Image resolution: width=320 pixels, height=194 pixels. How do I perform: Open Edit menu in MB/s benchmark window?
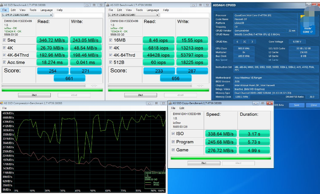(x=13, y=10)
